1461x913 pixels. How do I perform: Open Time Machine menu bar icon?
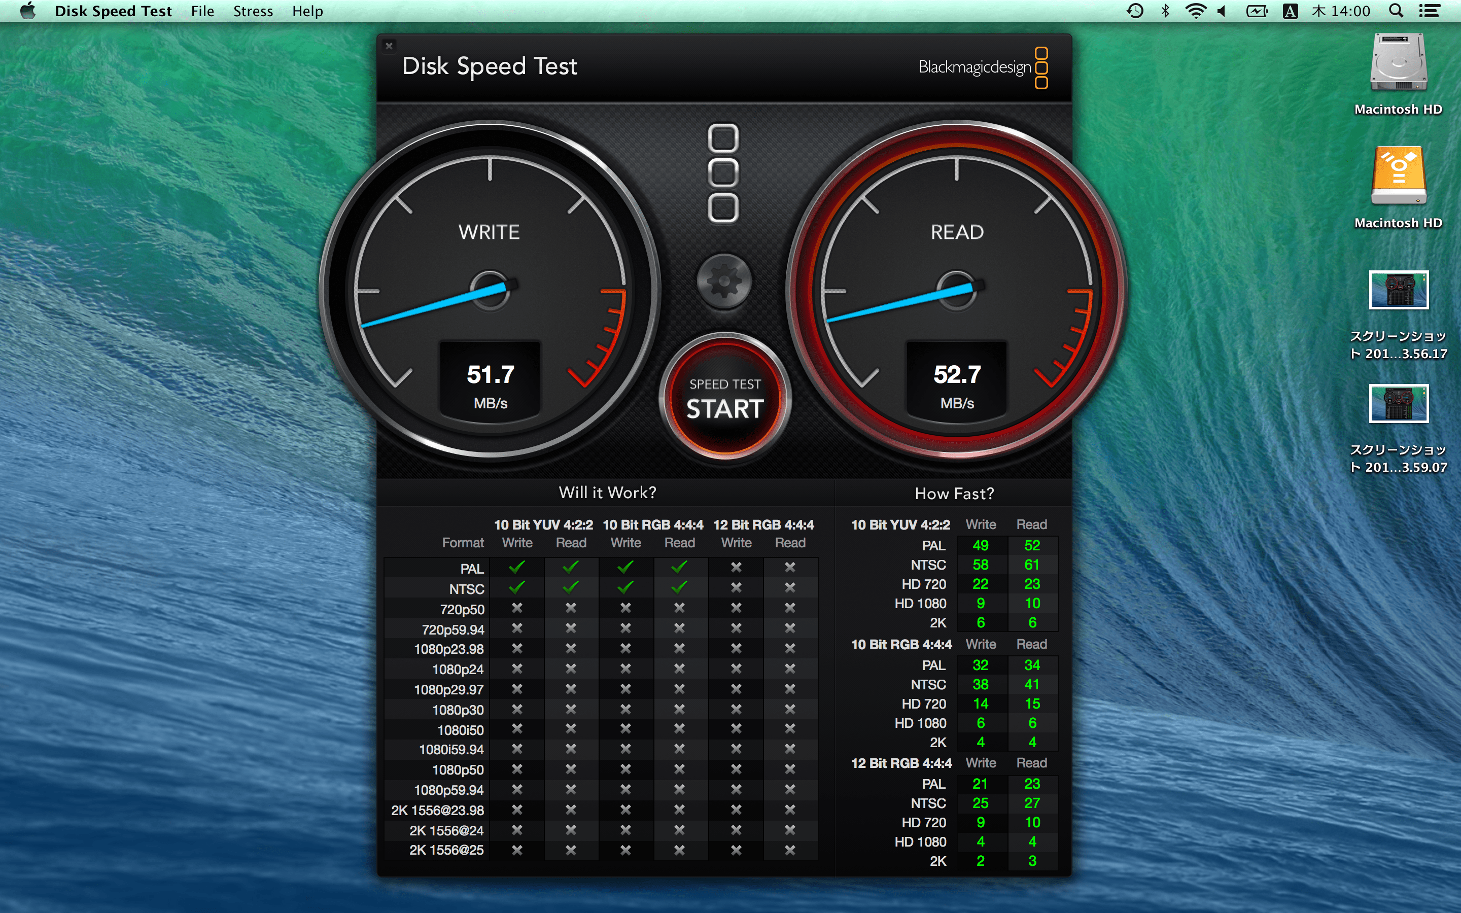pyautogui.click(x=1135, y=11)
